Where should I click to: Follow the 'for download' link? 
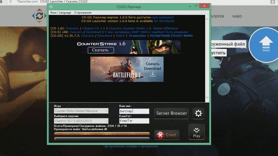tap(164, 21)
